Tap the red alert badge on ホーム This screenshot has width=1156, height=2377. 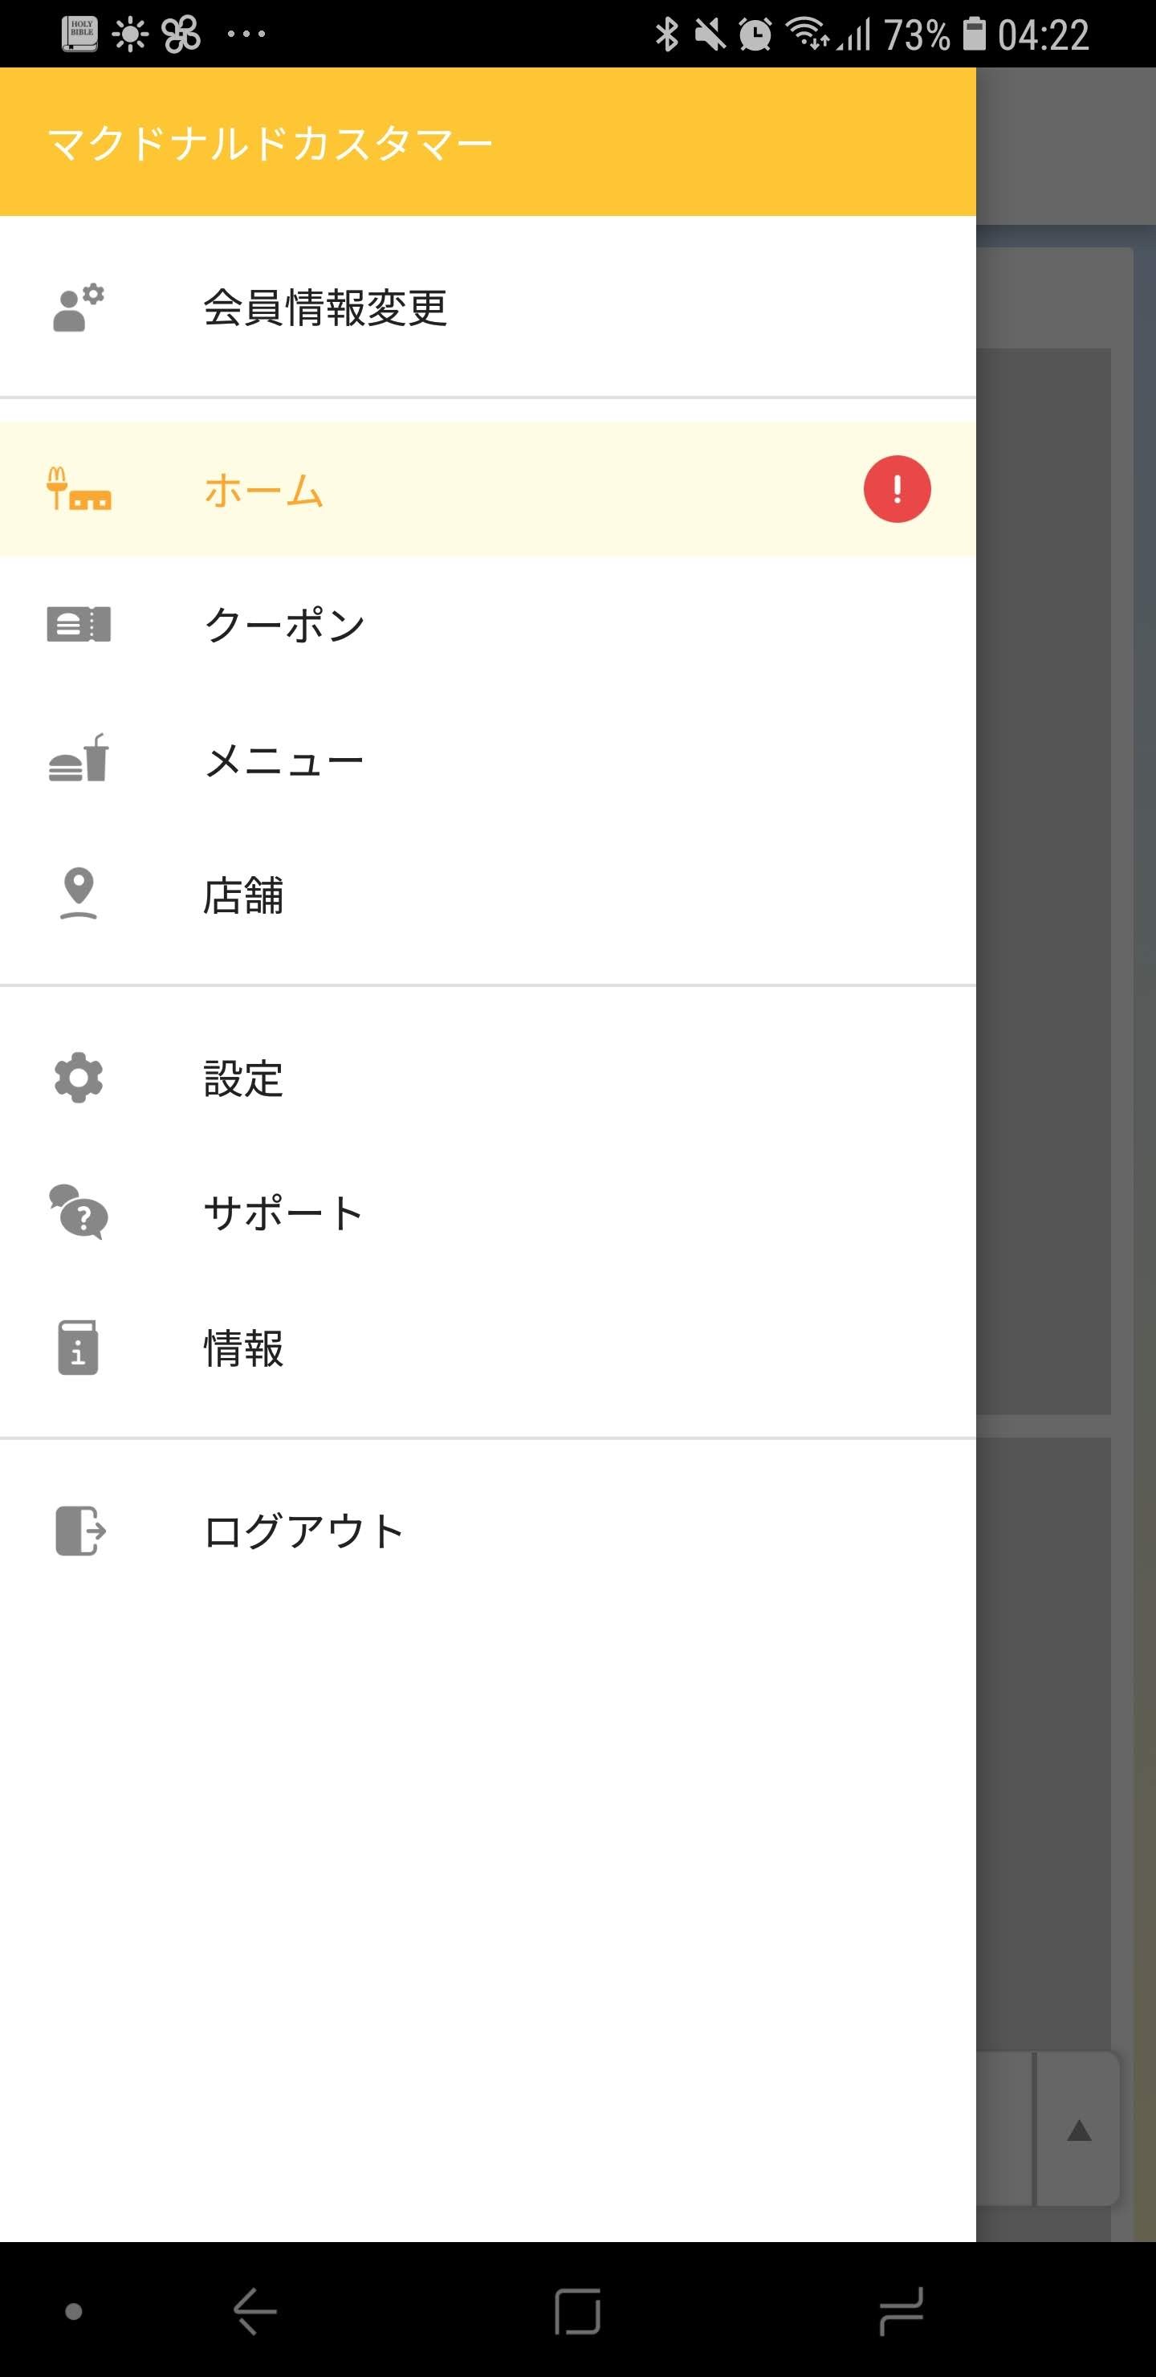click(897, 489)
